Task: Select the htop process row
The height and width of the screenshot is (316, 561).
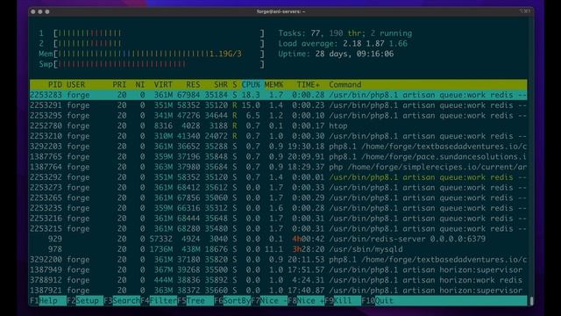Action: [279, 126]
